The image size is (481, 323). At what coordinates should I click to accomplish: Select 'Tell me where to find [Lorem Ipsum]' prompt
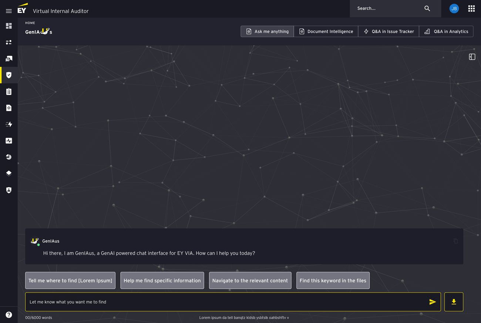tap(70, 280)
